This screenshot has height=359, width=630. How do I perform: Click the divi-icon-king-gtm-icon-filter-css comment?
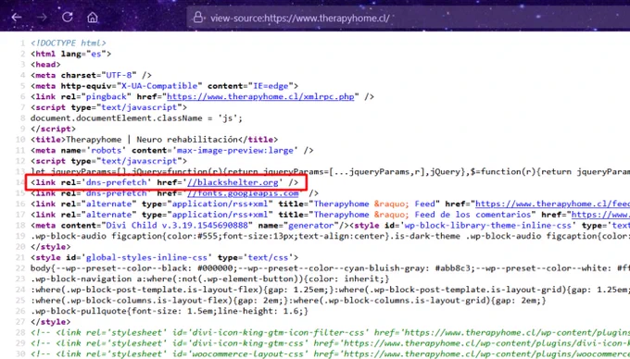330,332
